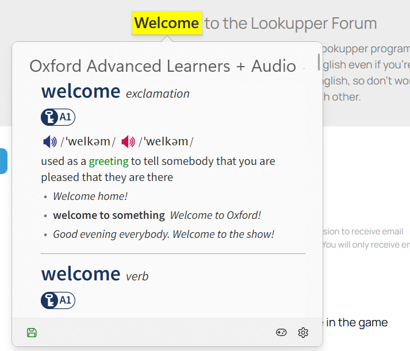Click the blue tab on left page edge
The image size is (410, 351).
[3, 161]
